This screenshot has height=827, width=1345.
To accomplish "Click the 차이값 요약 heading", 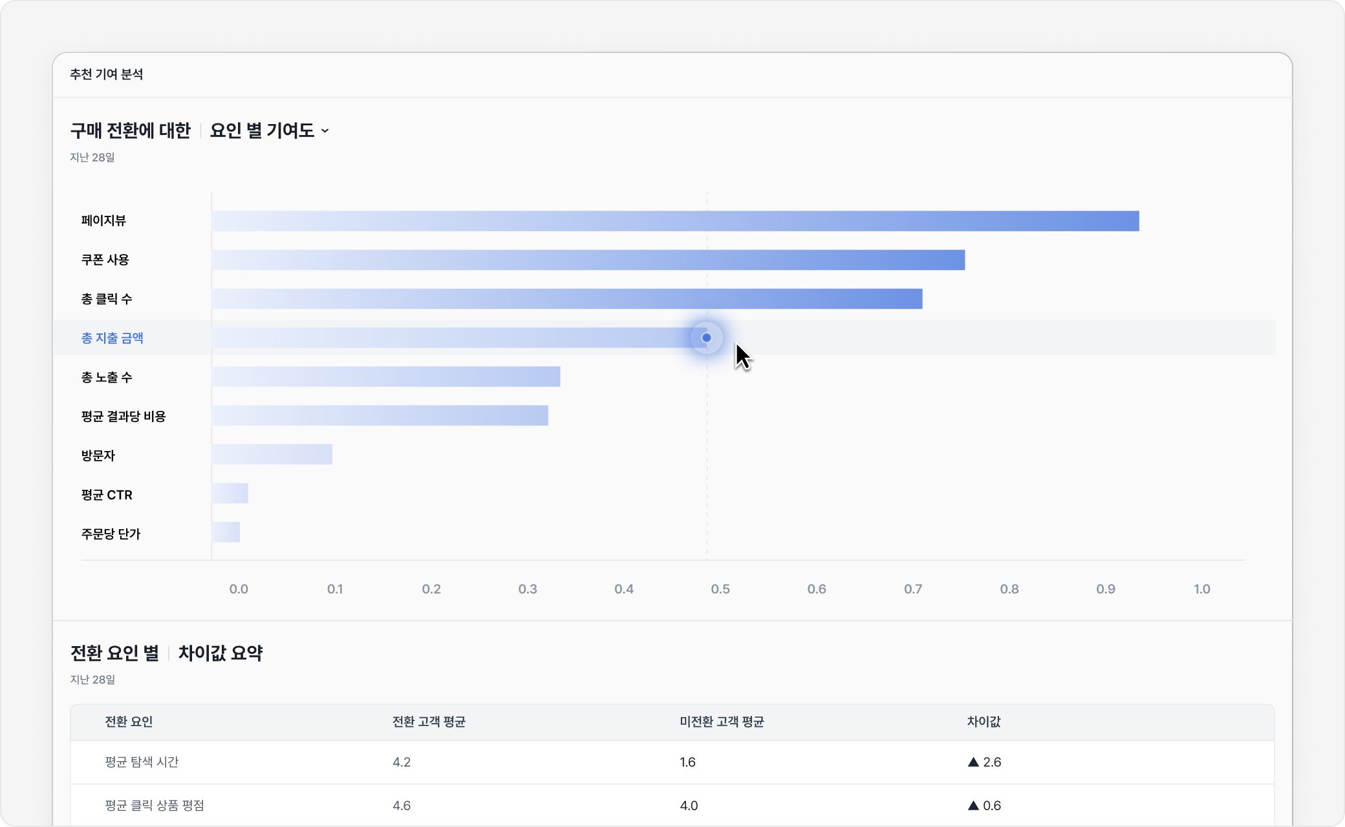I will (221, 653).
